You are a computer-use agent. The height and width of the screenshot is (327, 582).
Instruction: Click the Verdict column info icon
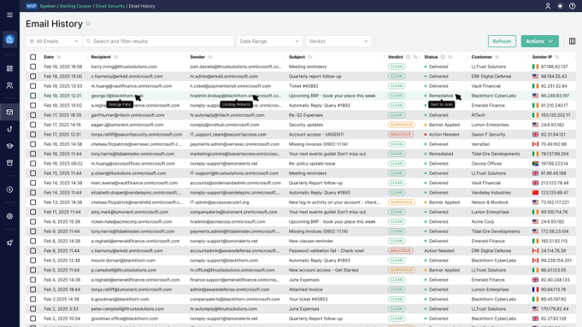[408, 57]
